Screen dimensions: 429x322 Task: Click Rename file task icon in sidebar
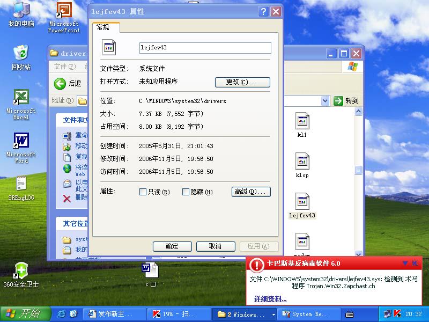(66, 136)
